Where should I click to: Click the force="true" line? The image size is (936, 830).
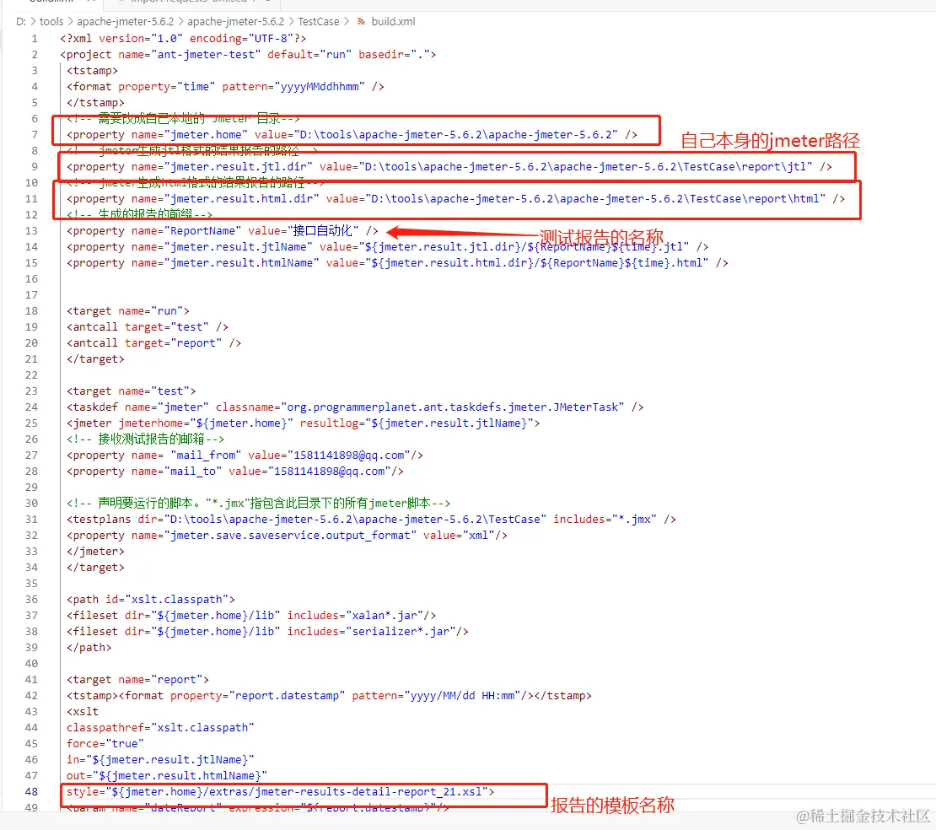[105, 744]
